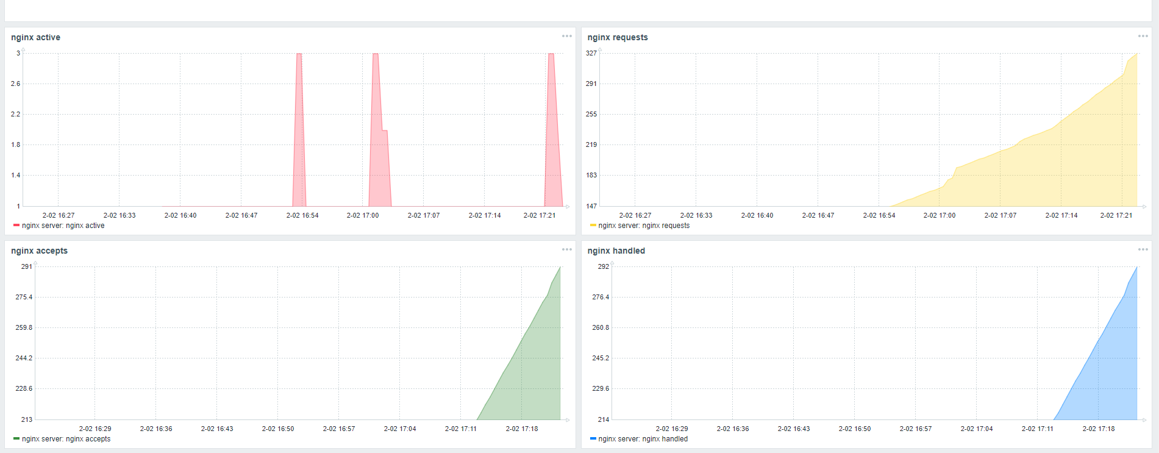Select the 'nginx active' widget title

tap(35, 37)
